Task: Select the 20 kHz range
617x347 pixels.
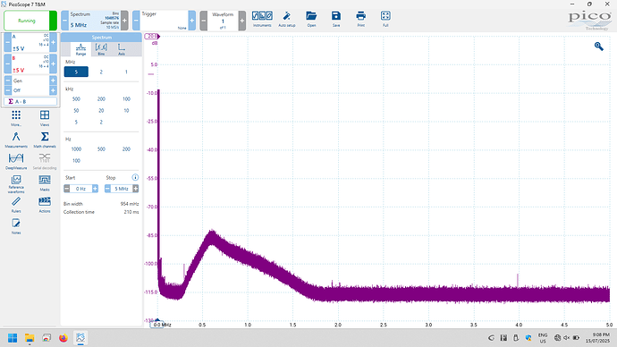Action: click(x=101, y=111)
